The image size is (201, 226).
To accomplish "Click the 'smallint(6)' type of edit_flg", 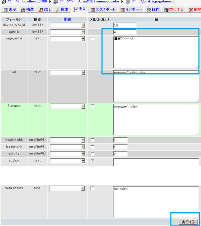I will (37, 153).
